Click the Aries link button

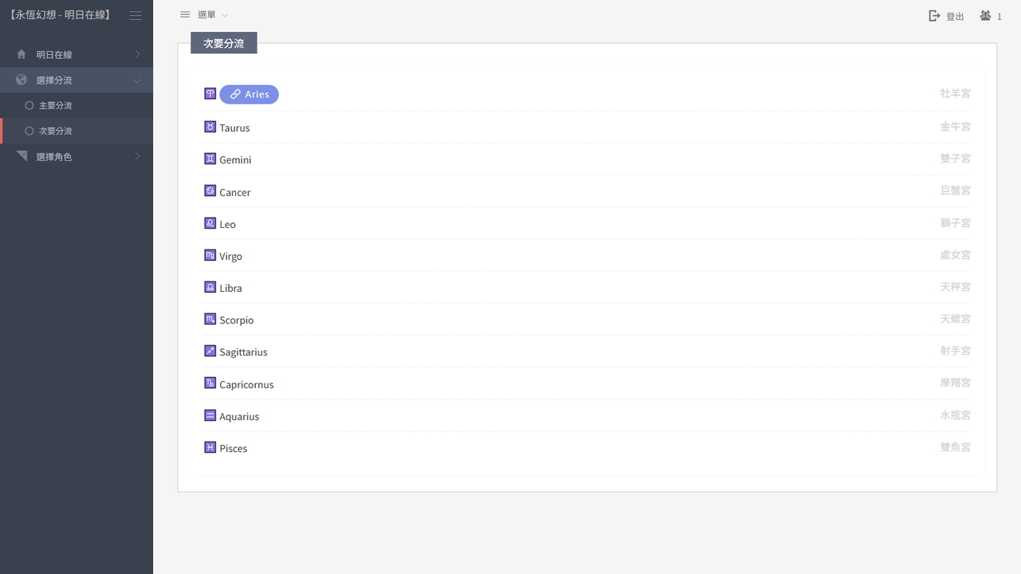click(x=249, y=94)
